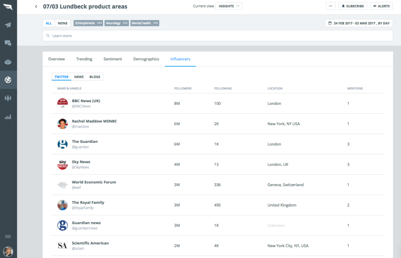Click BBC News 8M followers value

(177, 103)
